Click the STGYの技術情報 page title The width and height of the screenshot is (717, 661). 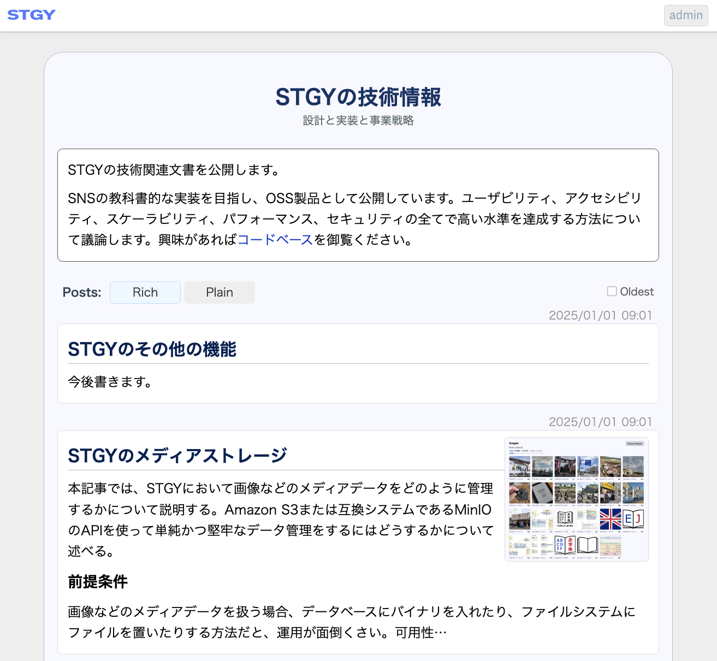[x=358, y=97]
